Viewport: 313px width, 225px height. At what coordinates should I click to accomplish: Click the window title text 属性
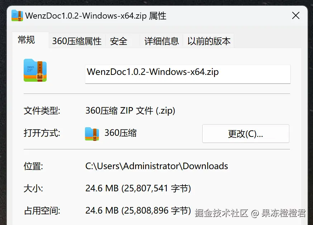157,16
